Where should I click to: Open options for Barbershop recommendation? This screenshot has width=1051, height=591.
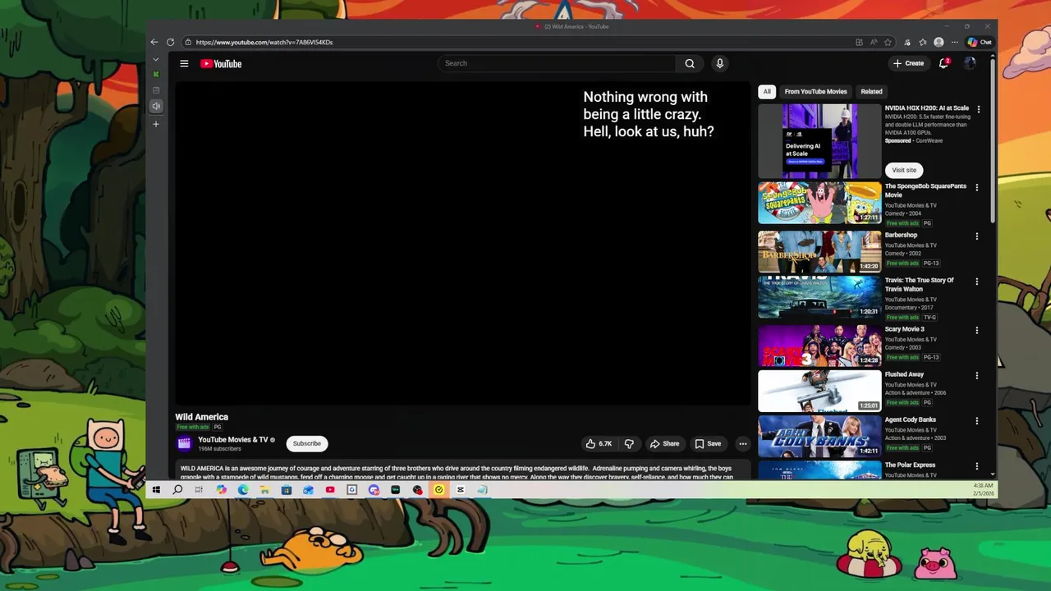tap(977, 236)
